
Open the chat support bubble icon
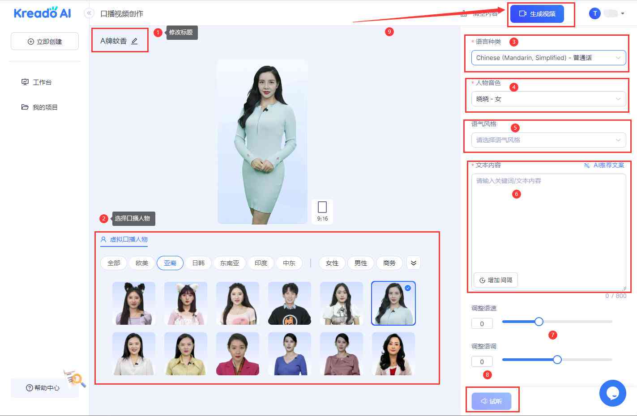(x=612, y=393)
